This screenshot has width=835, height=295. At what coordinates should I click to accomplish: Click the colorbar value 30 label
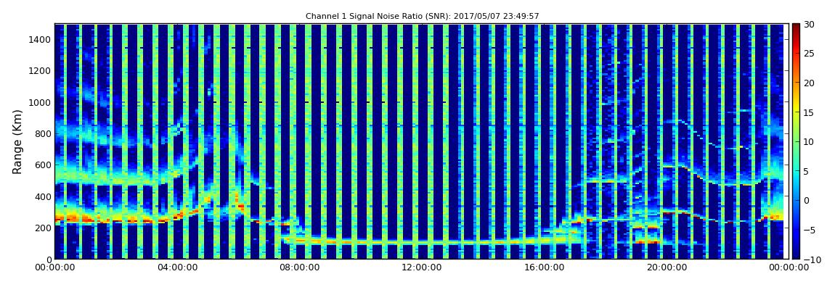(x=810, y=25)
